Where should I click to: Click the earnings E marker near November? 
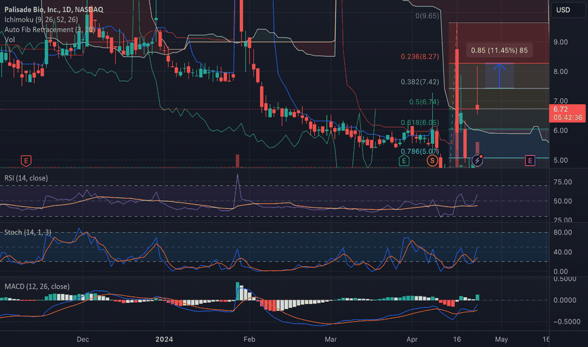[x=25, y=161]
